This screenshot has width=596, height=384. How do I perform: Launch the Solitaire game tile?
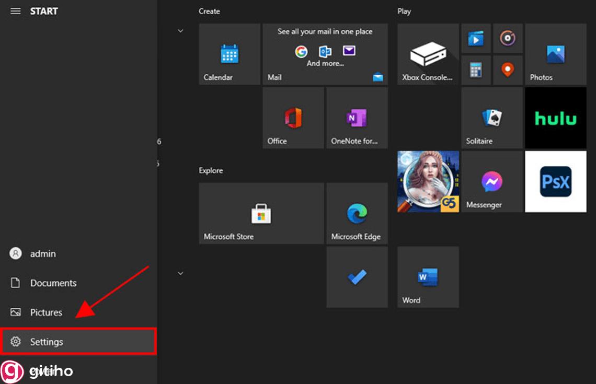click(491, 118)
